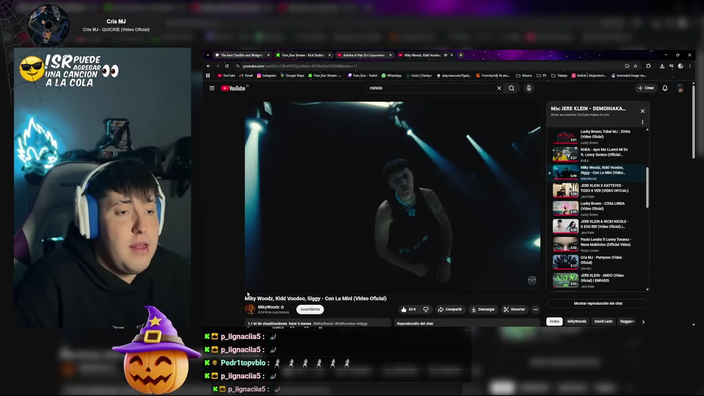This screenshot has height=396, width=704.
Task: Bookmark this page with star icon
Action: 635,66
